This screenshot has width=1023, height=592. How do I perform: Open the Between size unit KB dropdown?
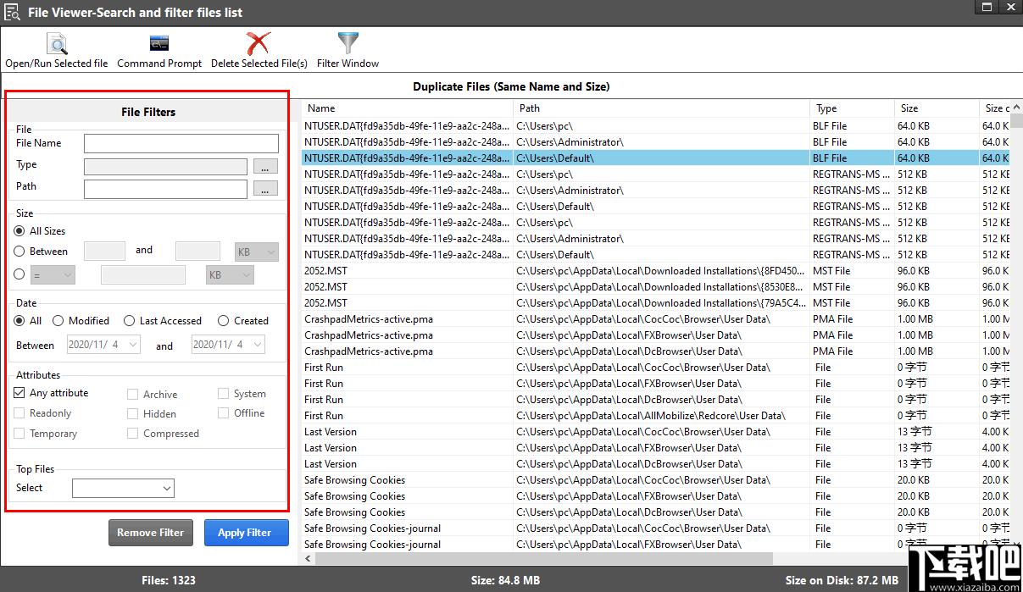(256, 252)
